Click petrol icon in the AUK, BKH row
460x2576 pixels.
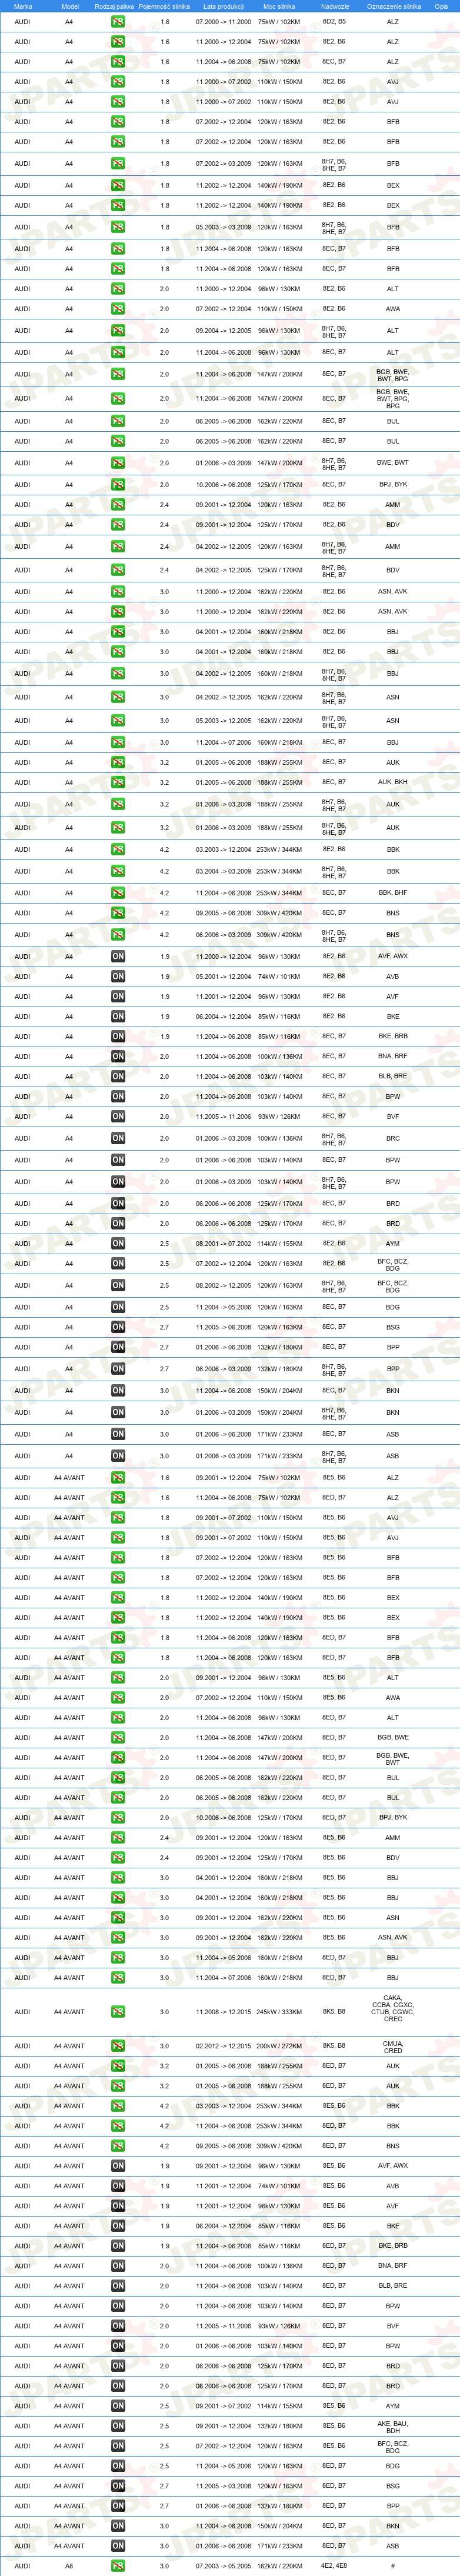tap(118, 782)
